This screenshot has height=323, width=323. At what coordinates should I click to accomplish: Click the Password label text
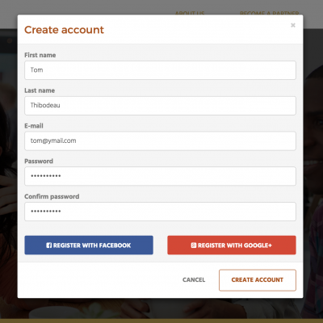point(39,161)
